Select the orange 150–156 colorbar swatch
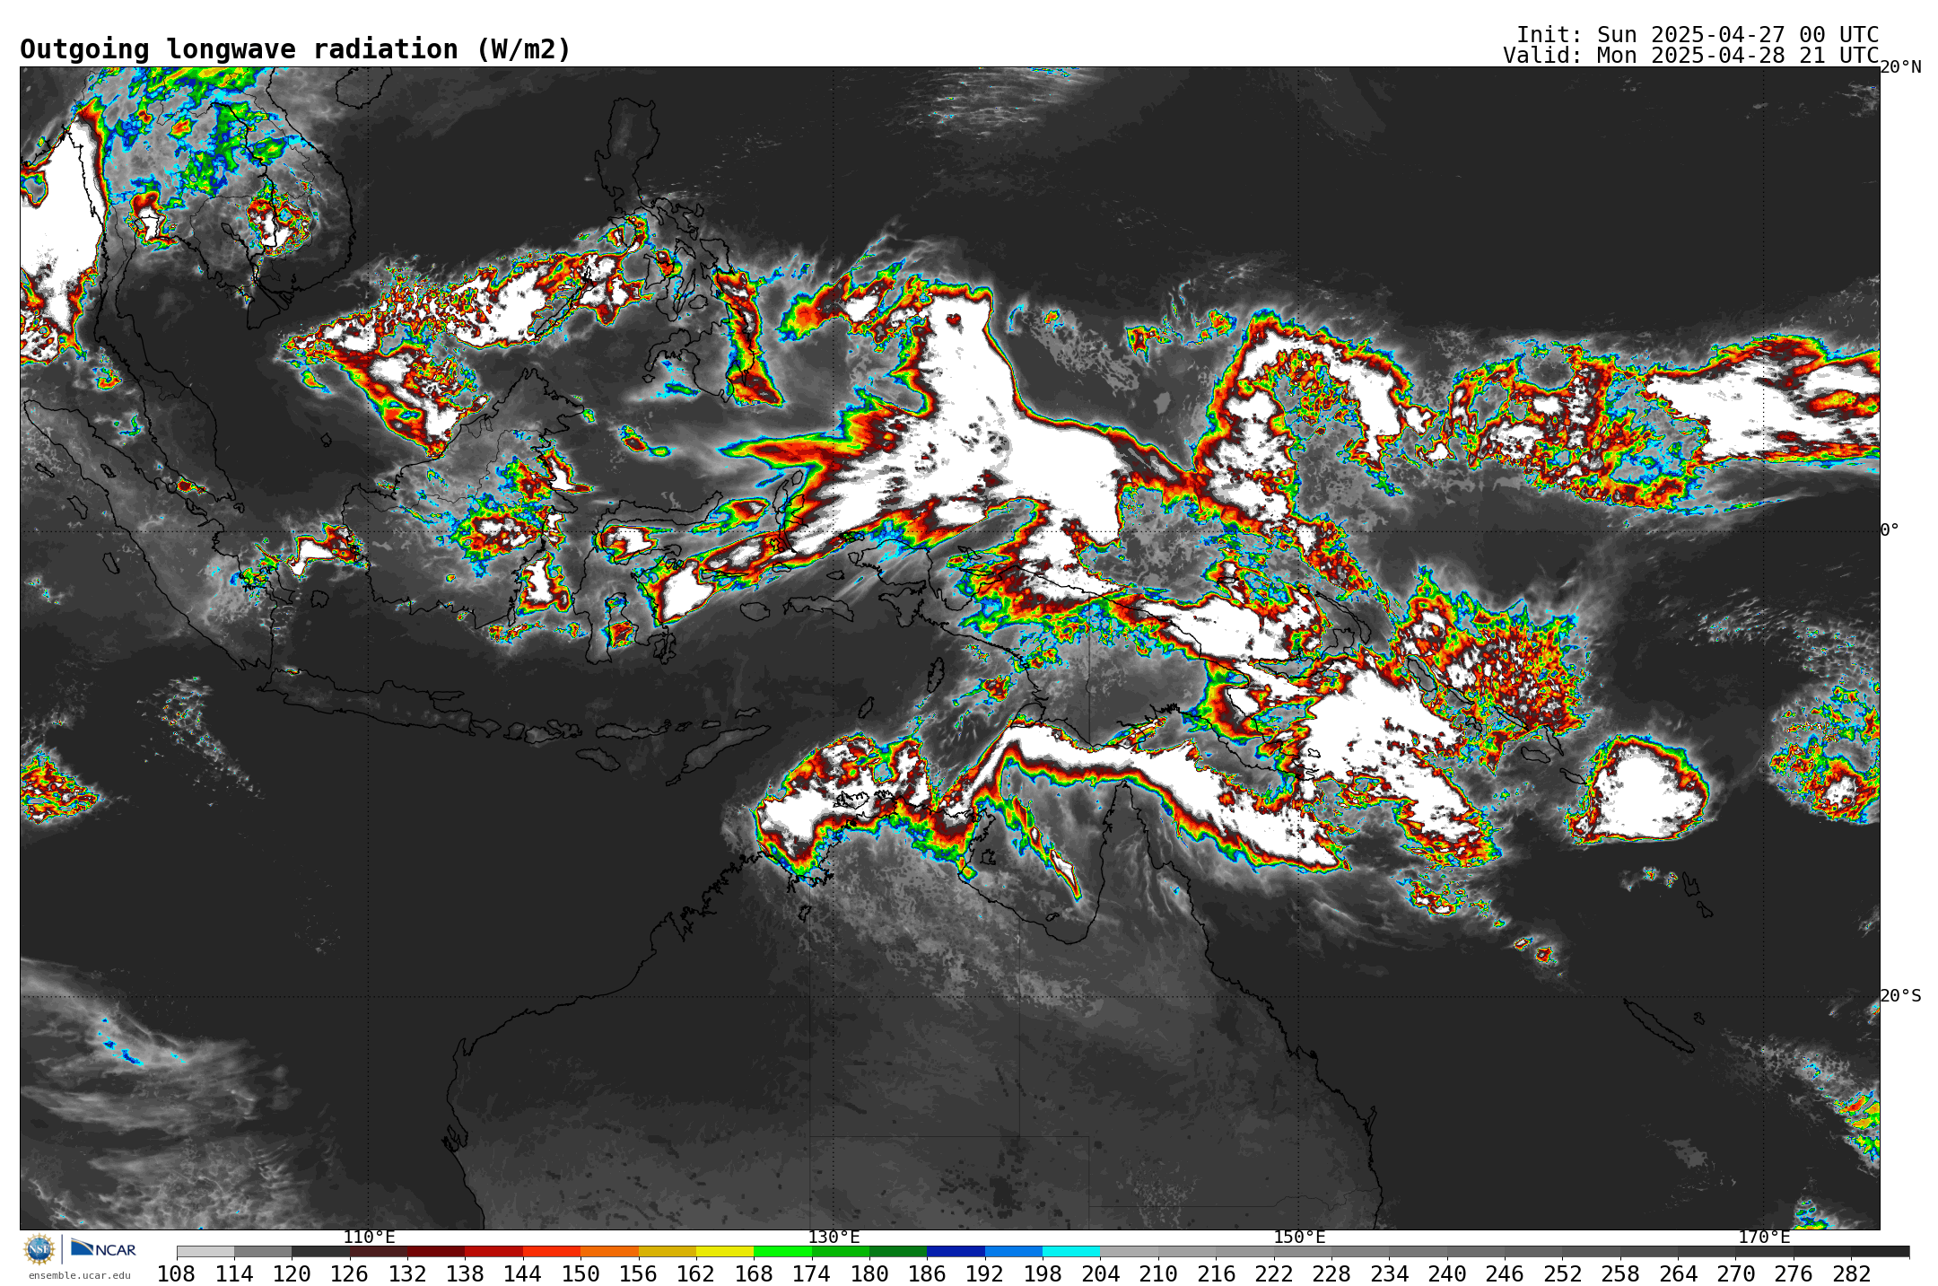The image size is (1938, 1286). [x=609, y=1251]
